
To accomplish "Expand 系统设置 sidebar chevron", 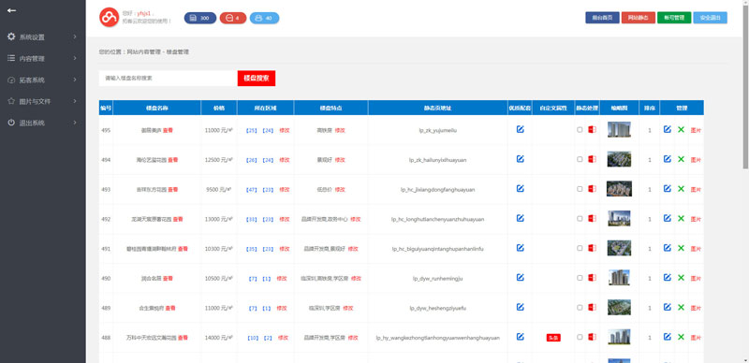I will click(75, 36).
